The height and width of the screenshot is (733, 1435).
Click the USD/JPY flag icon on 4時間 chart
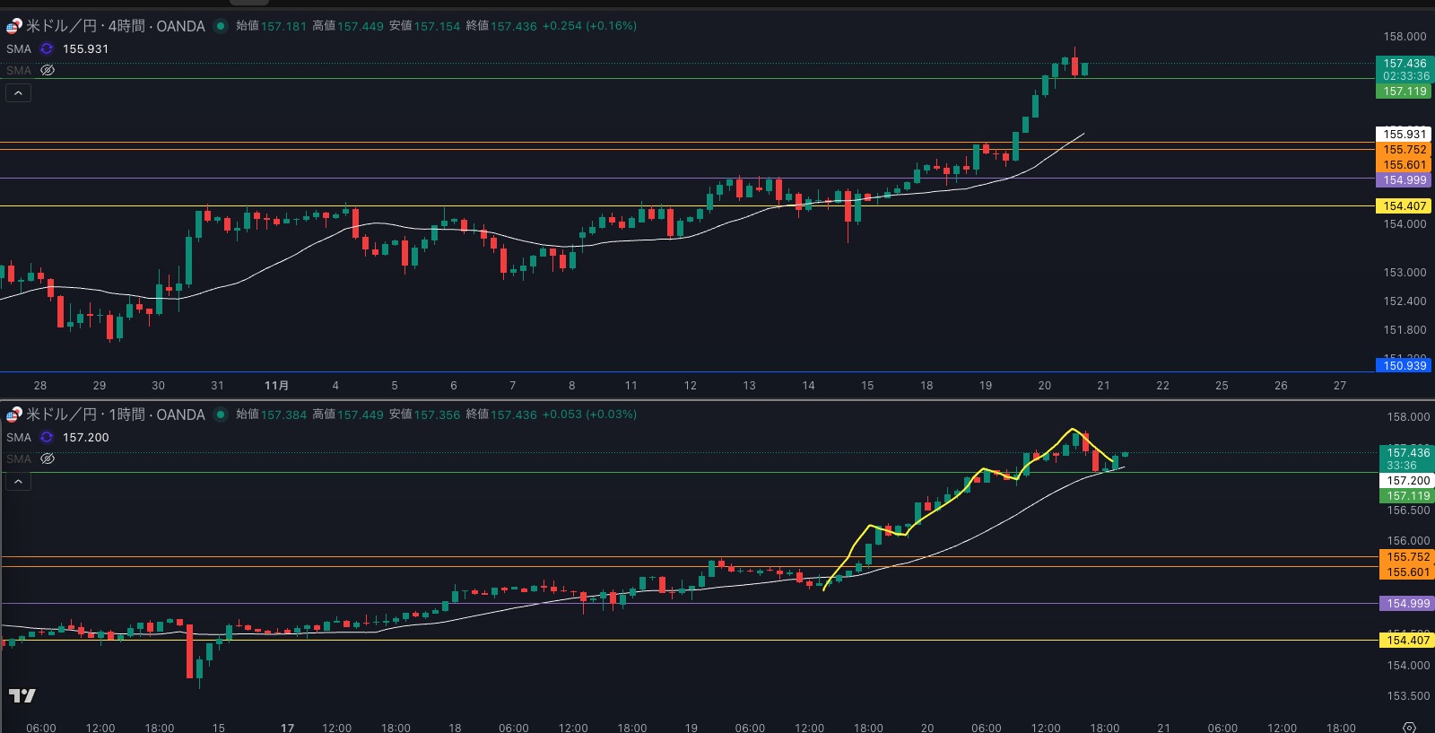point(13,26)
